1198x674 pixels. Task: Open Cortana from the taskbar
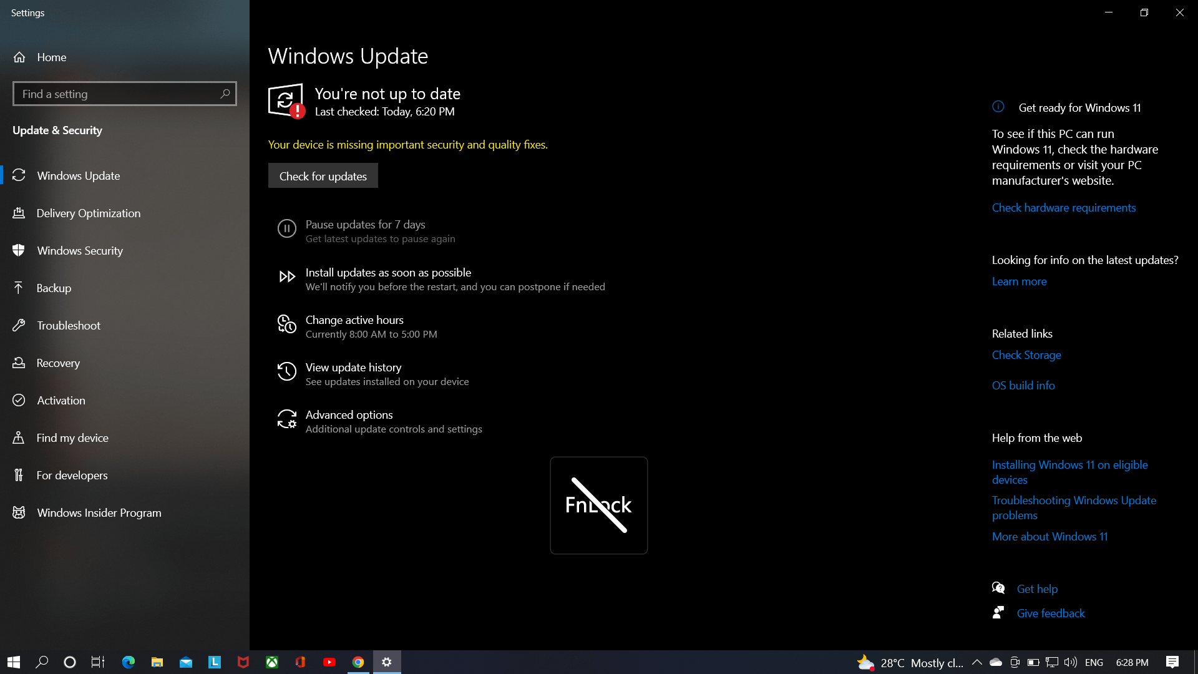tap(70, 662)
